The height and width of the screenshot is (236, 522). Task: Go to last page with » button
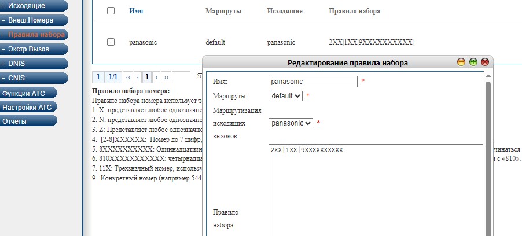(x=166, y=78)
